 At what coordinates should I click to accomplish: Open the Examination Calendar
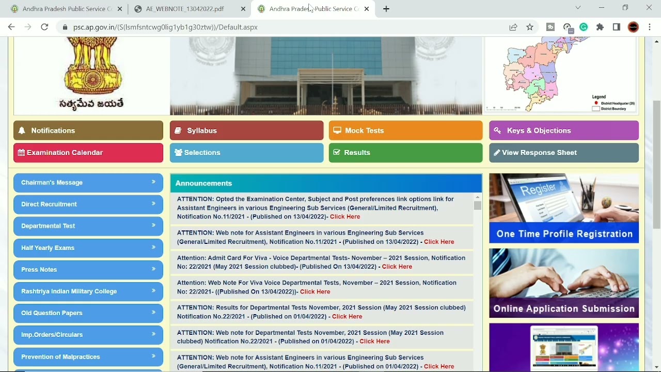[x=88, y=153]
